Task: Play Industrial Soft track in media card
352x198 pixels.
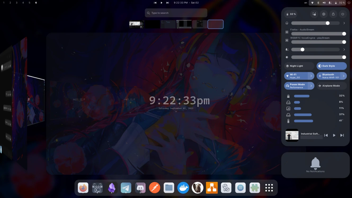Action: (x=334, y=135)
